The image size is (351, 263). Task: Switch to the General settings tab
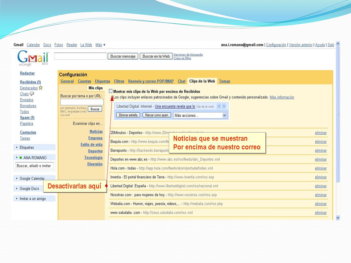(x=67, y=81)
